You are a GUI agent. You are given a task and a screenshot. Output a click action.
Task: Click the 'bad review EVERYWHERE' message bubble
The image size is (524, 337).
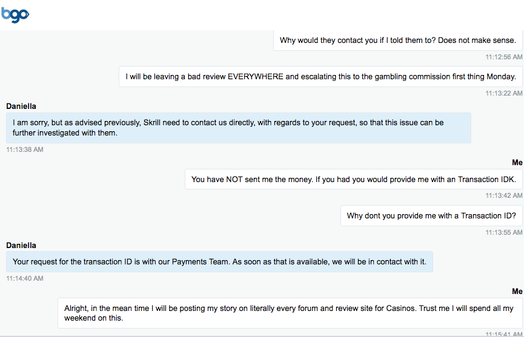(320, 76)
